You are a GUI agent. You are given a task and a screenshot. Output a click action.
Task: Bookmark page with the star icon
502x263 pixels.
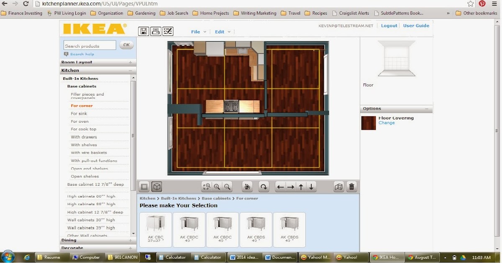coord(471,4)
